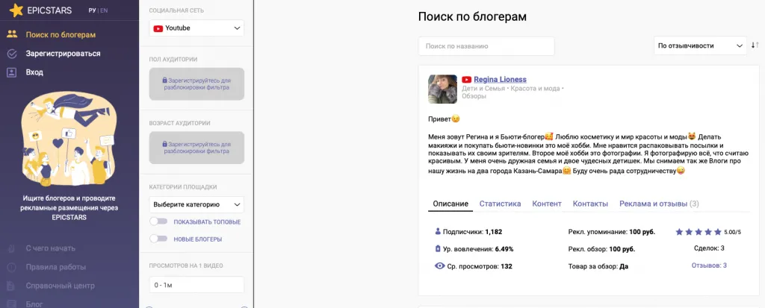Click the locked ПОЛ АУДИТОРИИ registration button
Viewport: 765px width, 308px height.
click(196, 84)
